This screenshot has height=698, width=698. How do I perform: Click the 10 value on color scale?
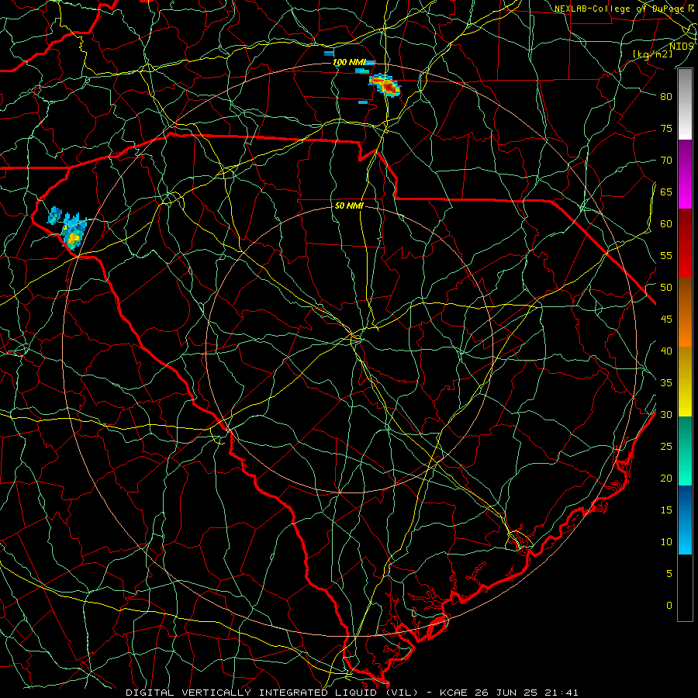[x=666, y=542]
